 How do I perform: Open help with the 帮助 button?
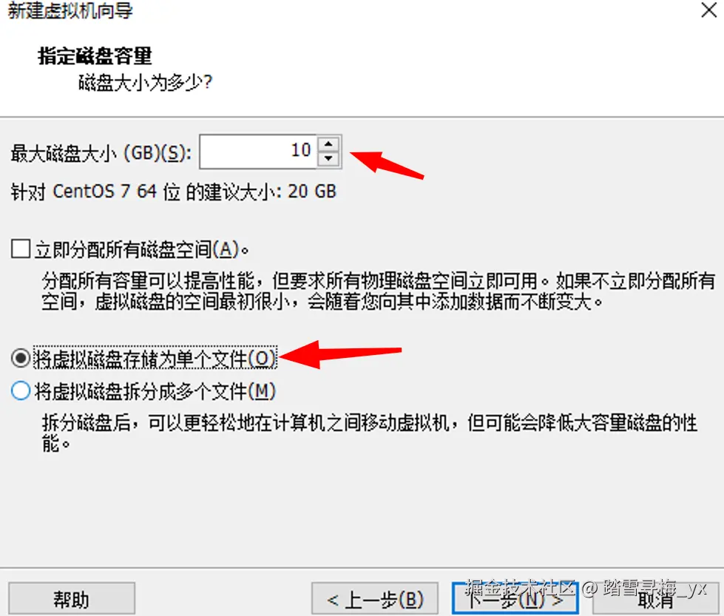coord(72,599)
